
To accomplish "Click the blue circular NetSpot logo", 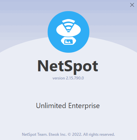I will tap(68, 32).
